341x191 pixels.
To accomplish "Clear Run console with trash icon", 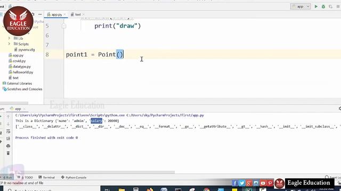I will 8,153.
